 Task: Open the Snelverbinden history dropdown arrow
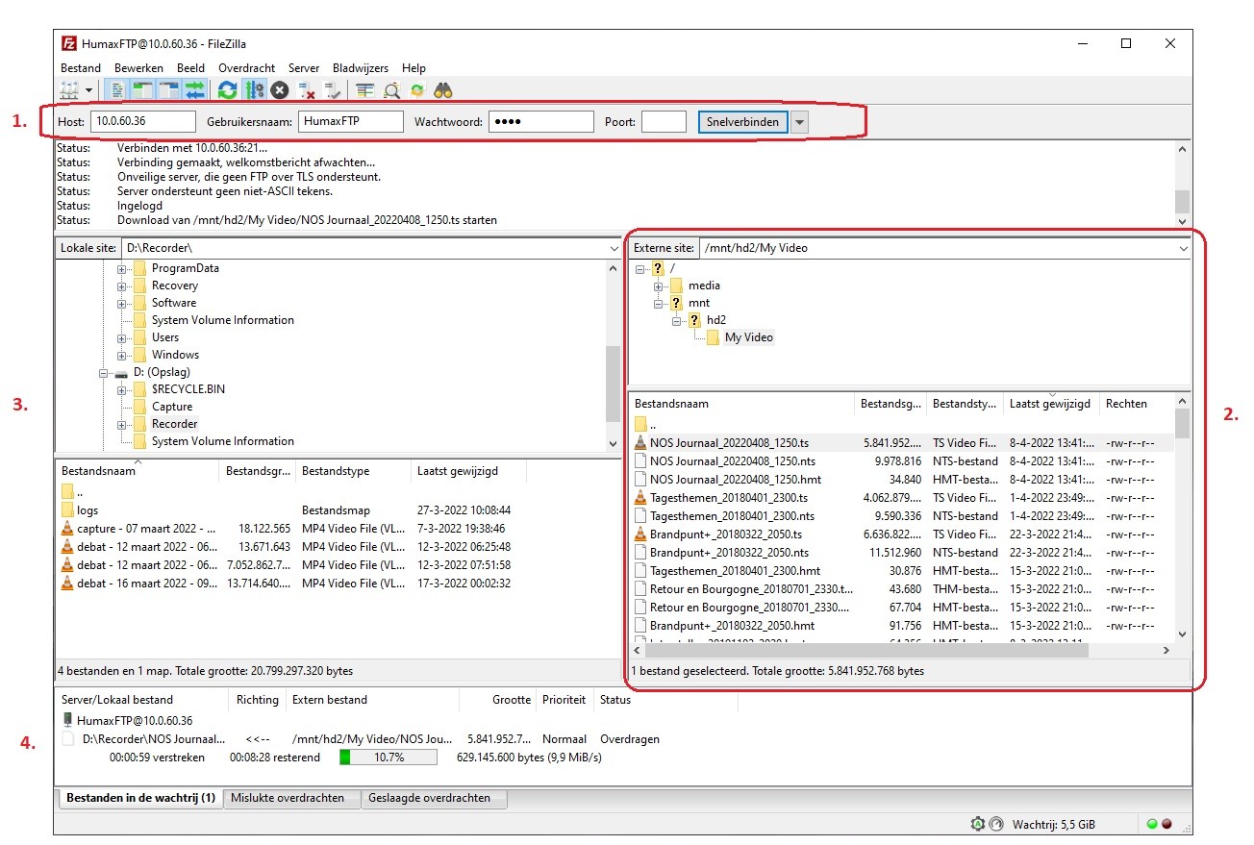(x=800, y=122)
